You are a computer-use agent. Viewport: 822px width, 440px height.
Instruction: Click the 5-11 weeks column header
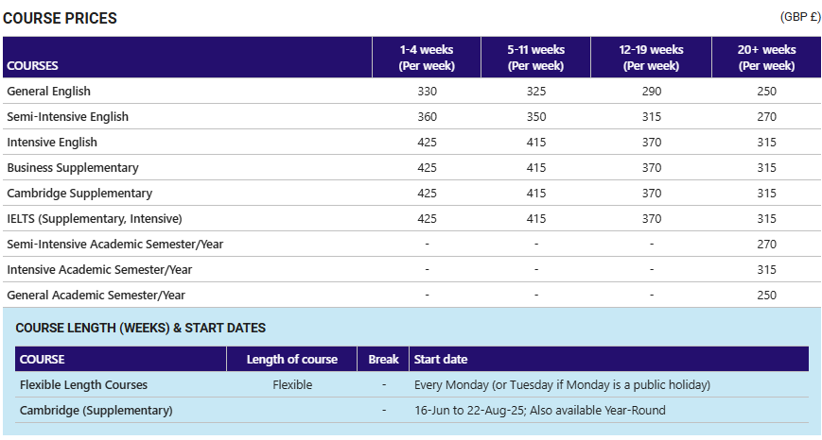click(x=535, y=58)
